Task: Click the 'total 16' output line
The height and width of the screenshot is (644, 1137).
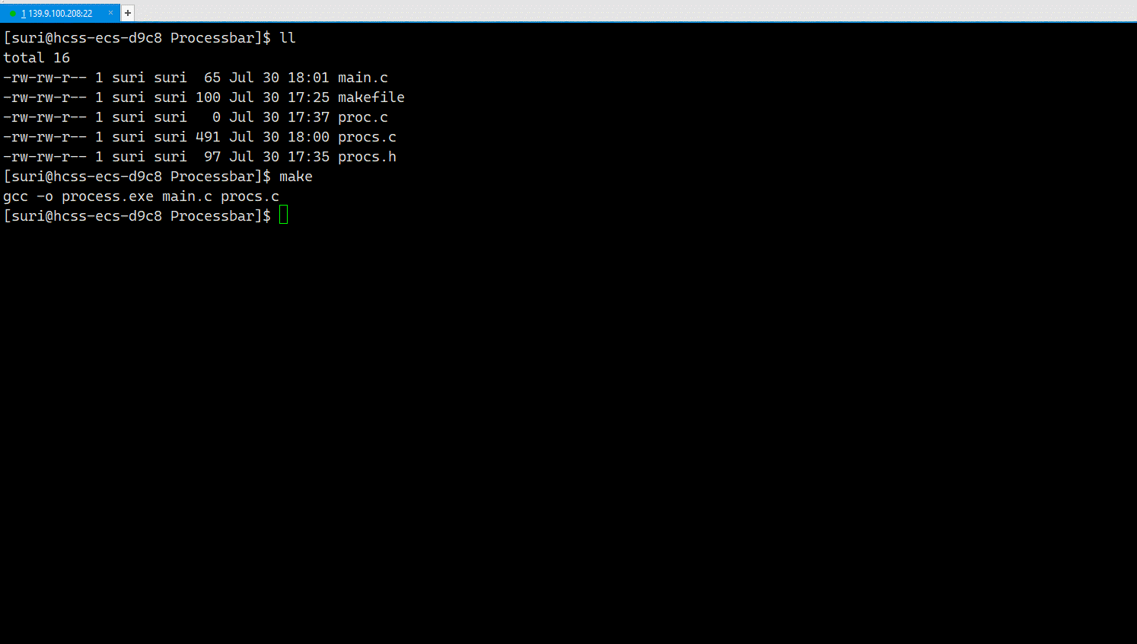Action: (x=37, y=58)
